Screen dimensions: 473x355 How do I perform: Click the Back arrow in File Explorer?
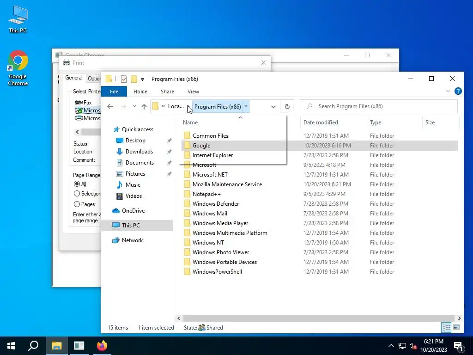(110, 106)
